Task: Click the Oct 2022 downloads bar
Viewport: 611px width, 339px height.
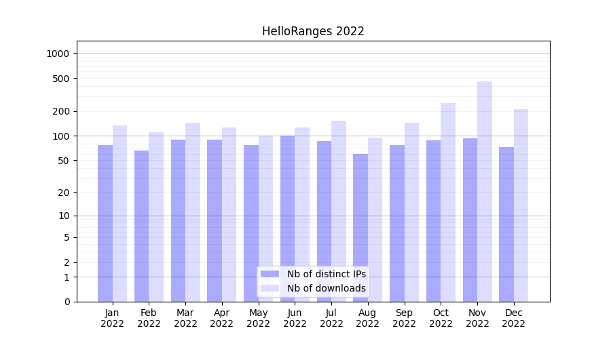Action: click(x=448, y=202)
